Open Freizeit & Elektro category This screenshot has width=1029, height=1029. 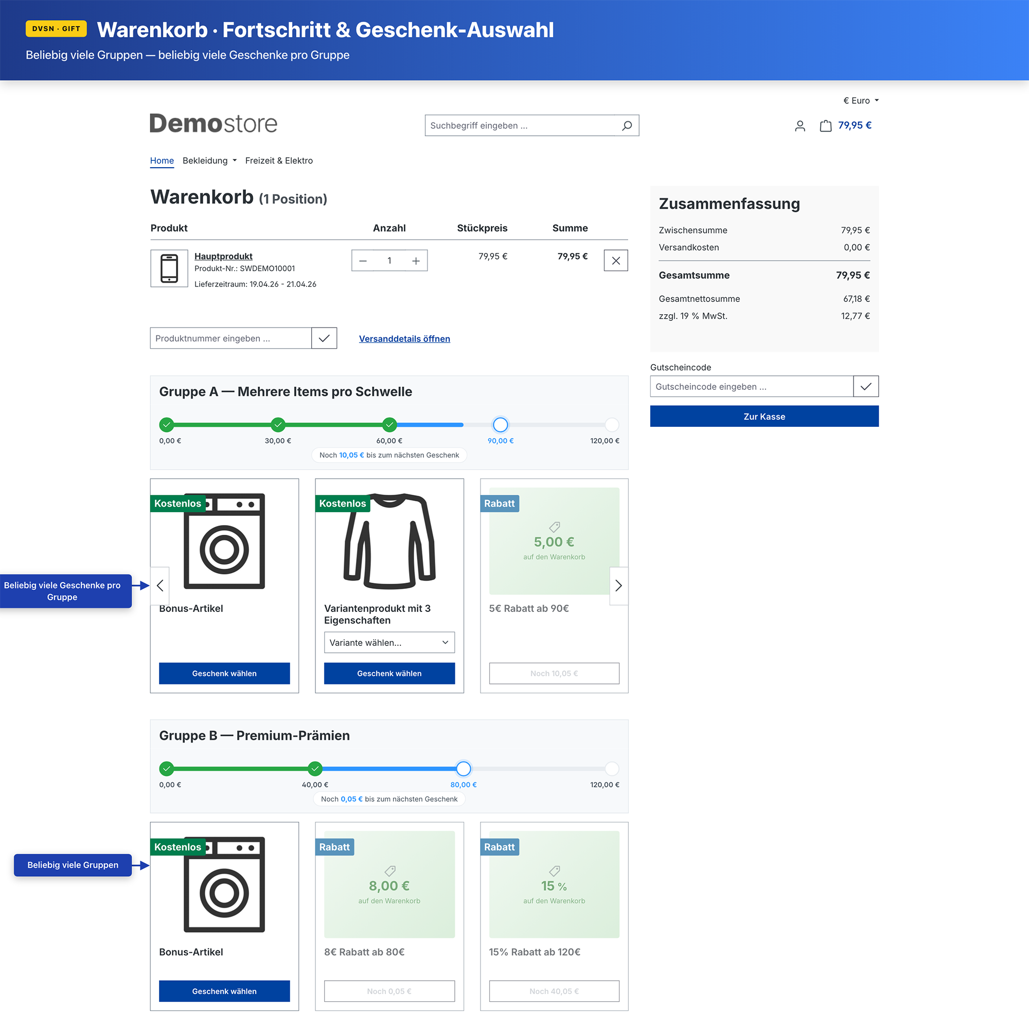279,161
